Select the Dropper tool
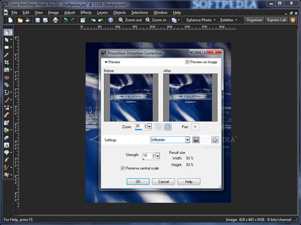 click(x=7, y=55)
